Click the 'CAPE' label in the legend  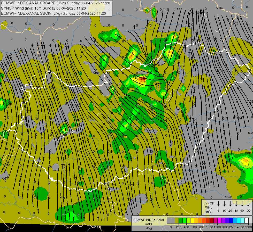coord(149,224)
